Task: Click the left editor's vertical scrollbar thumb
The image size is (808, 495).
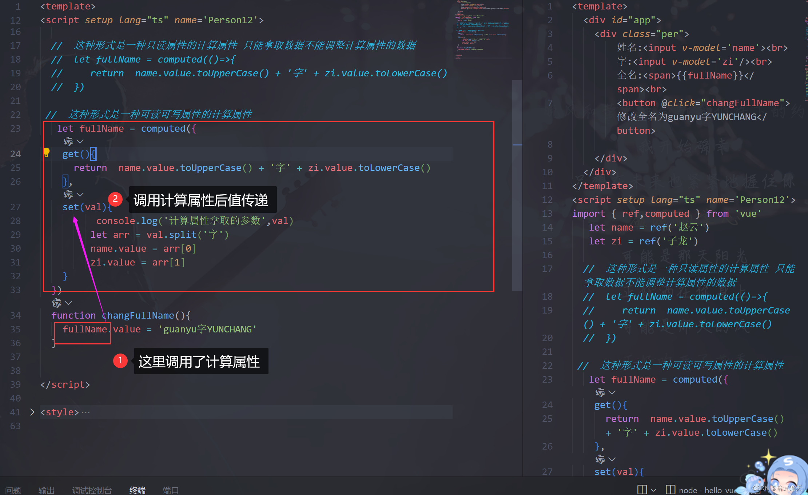Action: tap(517, 185)
